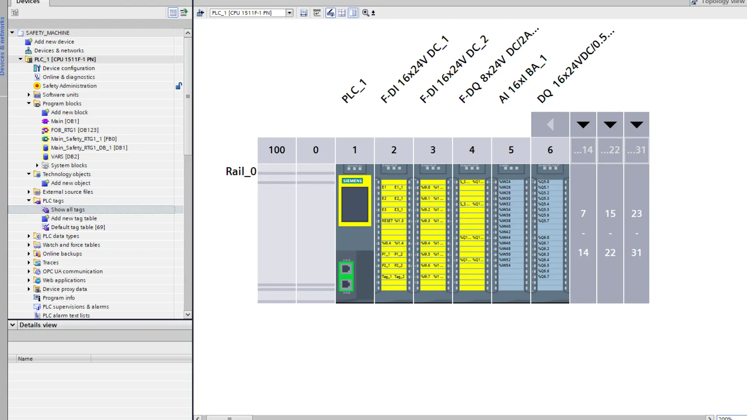Expand slots 7 to 14 arrow
This screenshot has height=420, width=747.
583,125
